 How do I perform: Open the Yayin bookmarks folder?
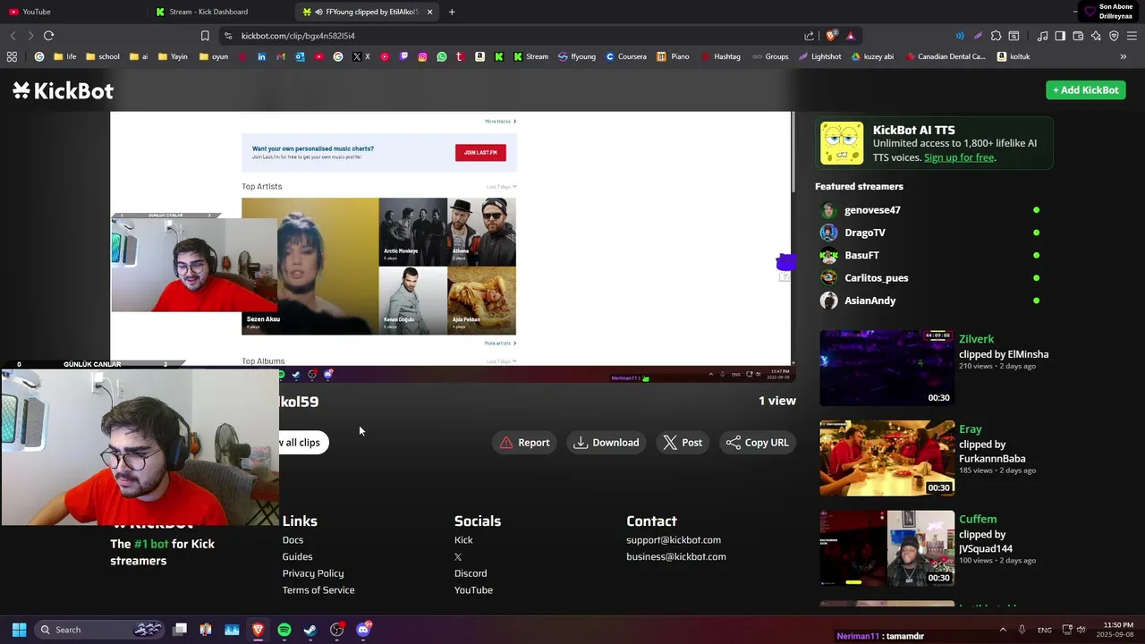[x=173, y=56]
